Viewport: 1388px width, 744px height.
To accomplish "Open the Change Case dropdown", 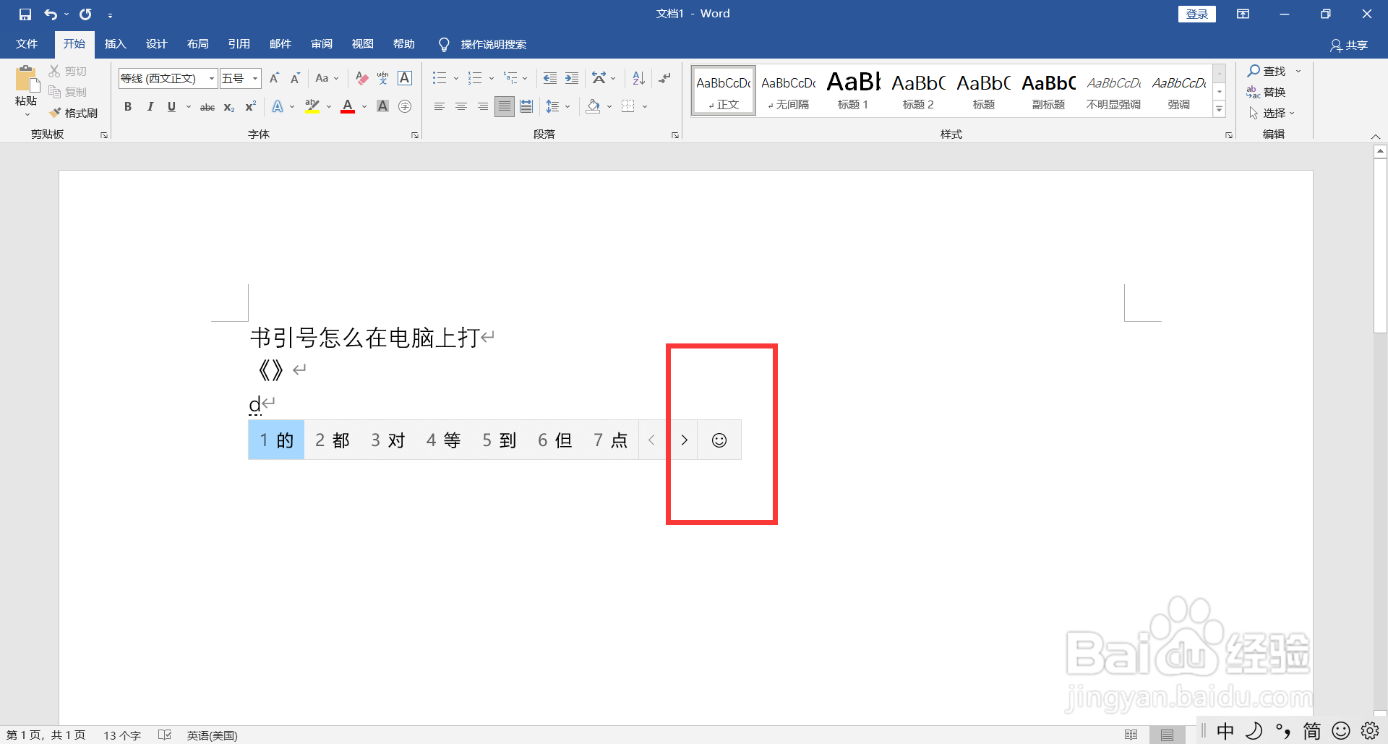I will point(327,78).
